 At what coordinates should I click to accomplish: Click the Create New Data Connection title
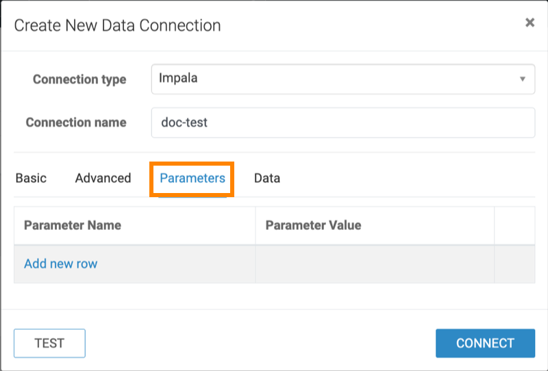click(x=117, y=25)
